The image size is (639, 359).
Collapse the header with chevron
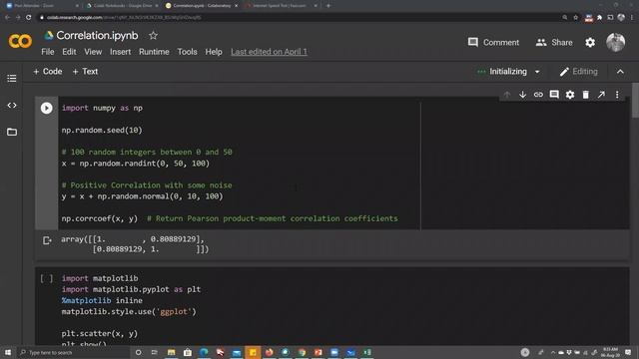tap(620, 72)
